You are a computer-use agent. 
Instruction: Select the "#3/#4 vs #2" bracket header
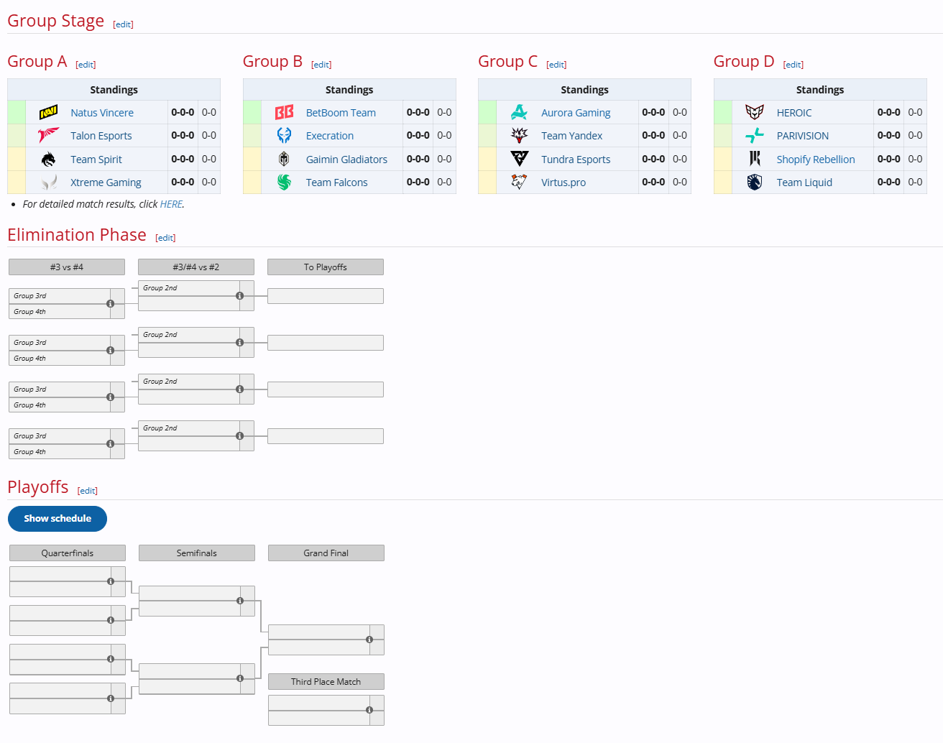196,267
